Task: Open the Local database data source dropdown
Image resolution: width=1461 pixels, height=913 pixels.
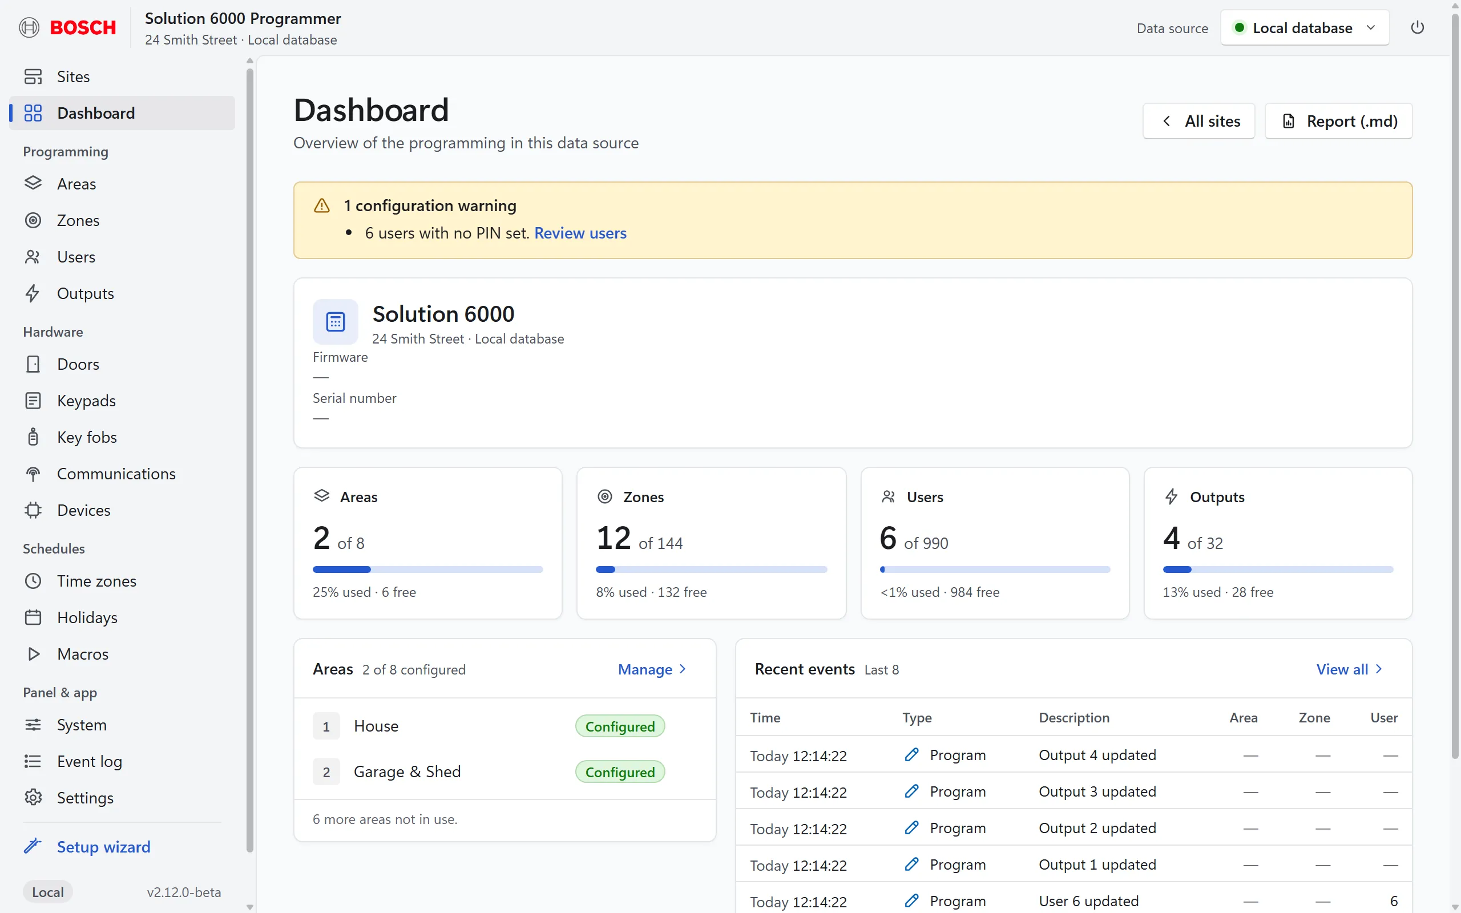Action: click(1305, 28)
